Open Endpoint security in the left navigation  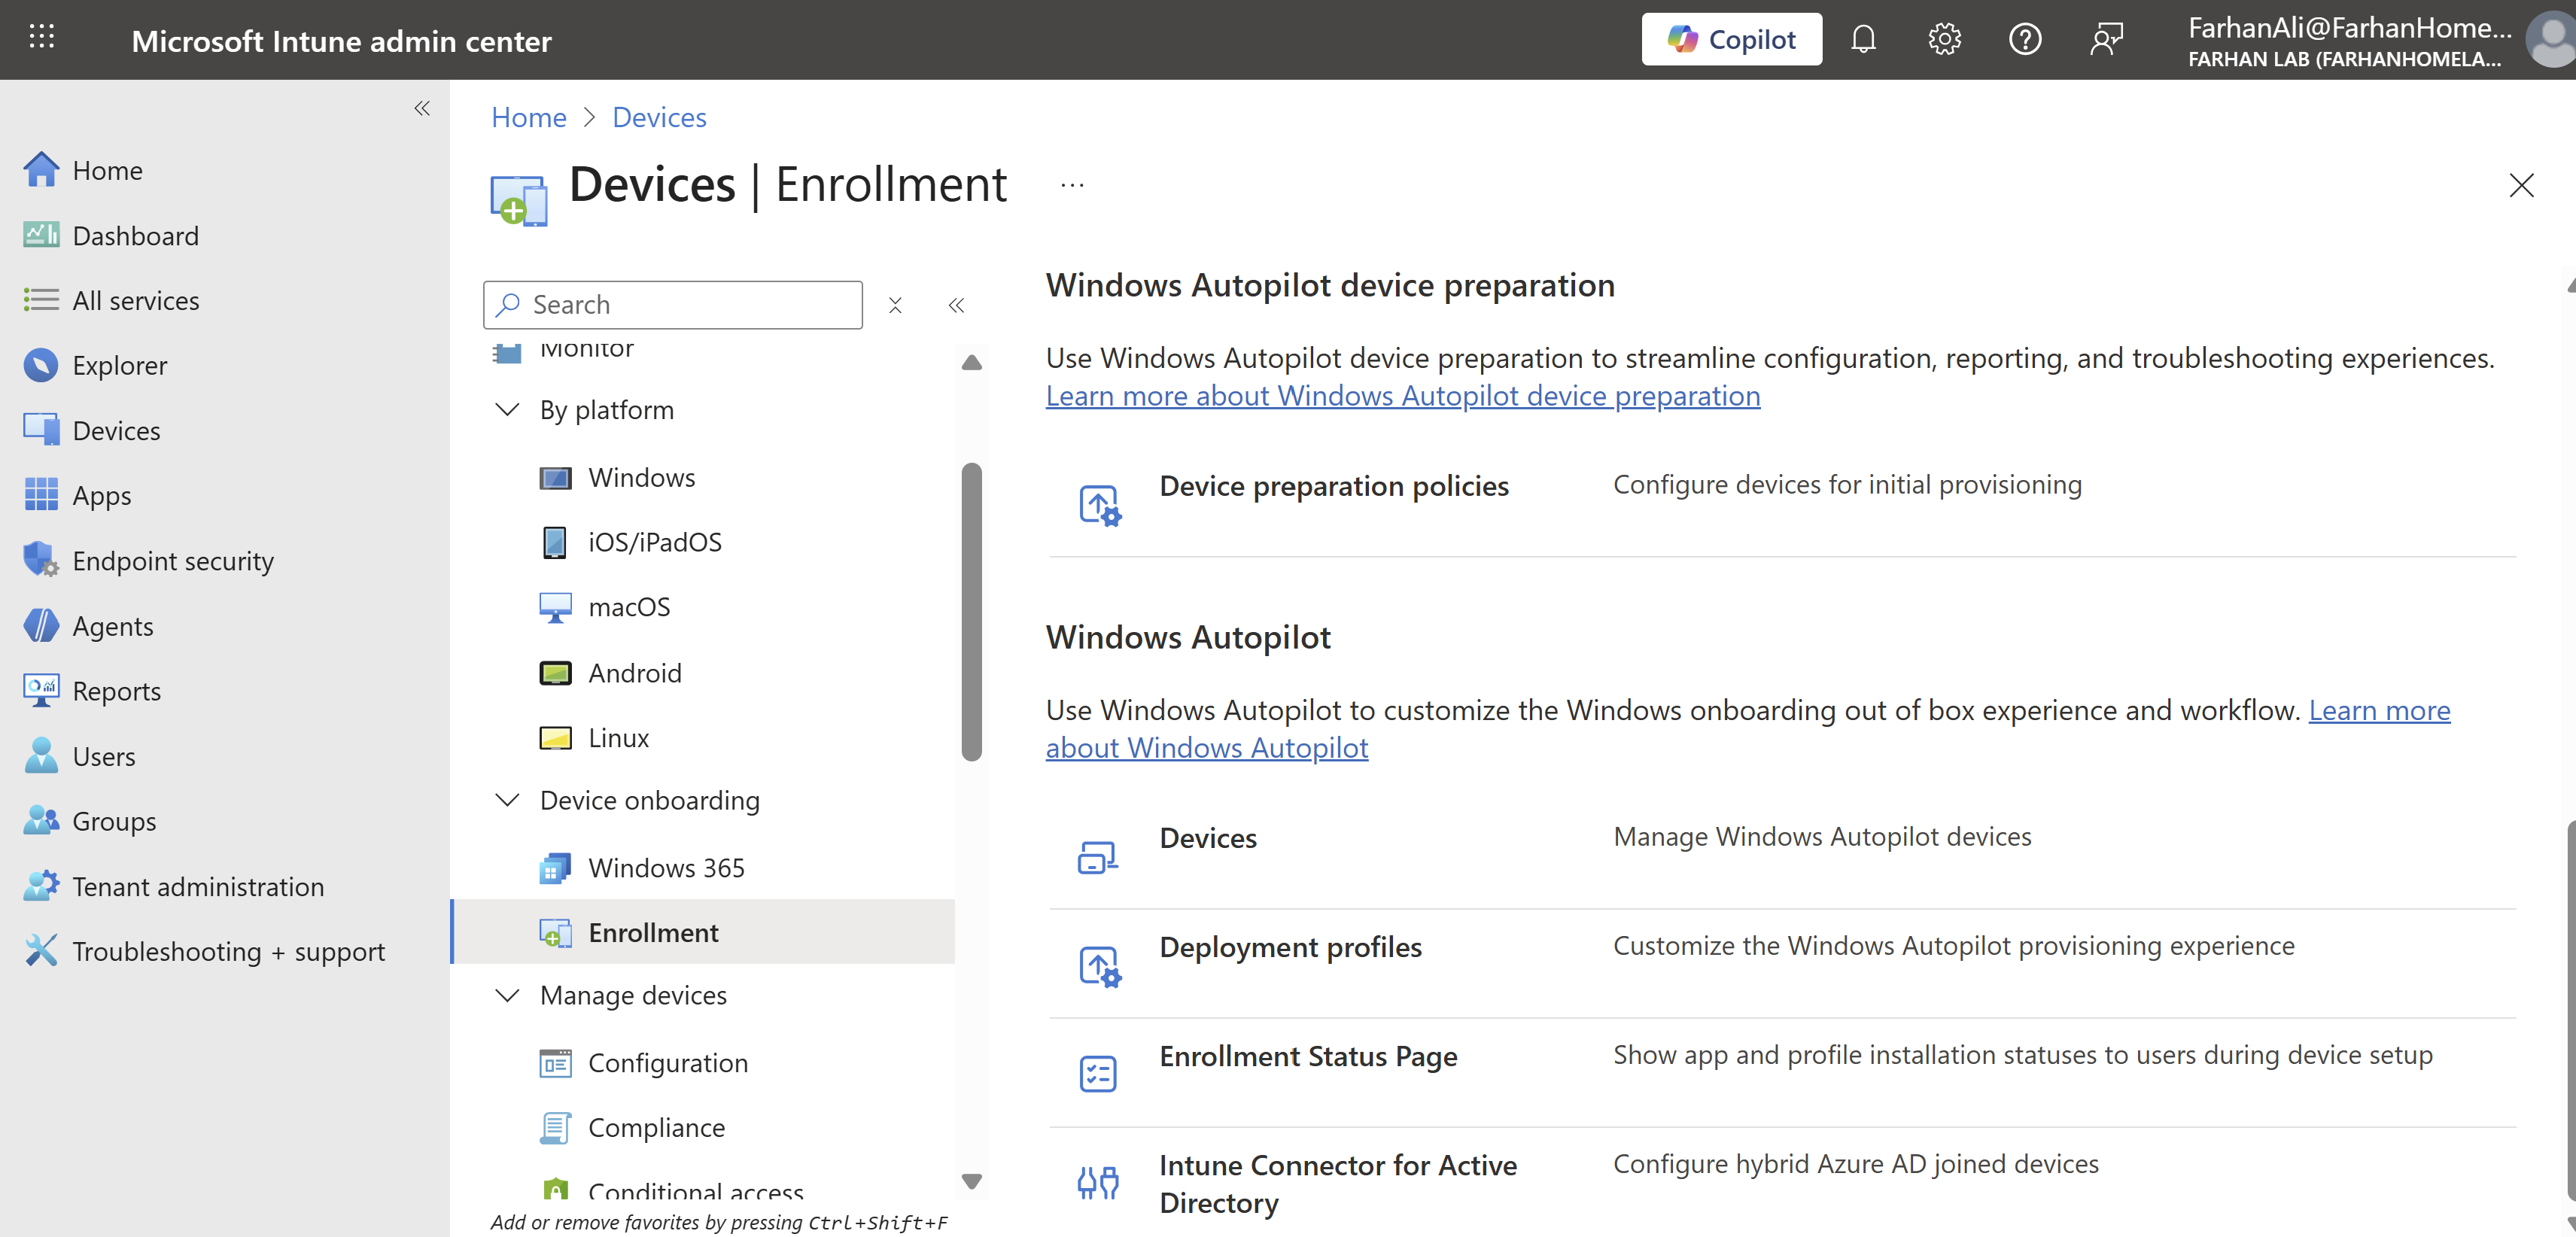click(172, 561)
